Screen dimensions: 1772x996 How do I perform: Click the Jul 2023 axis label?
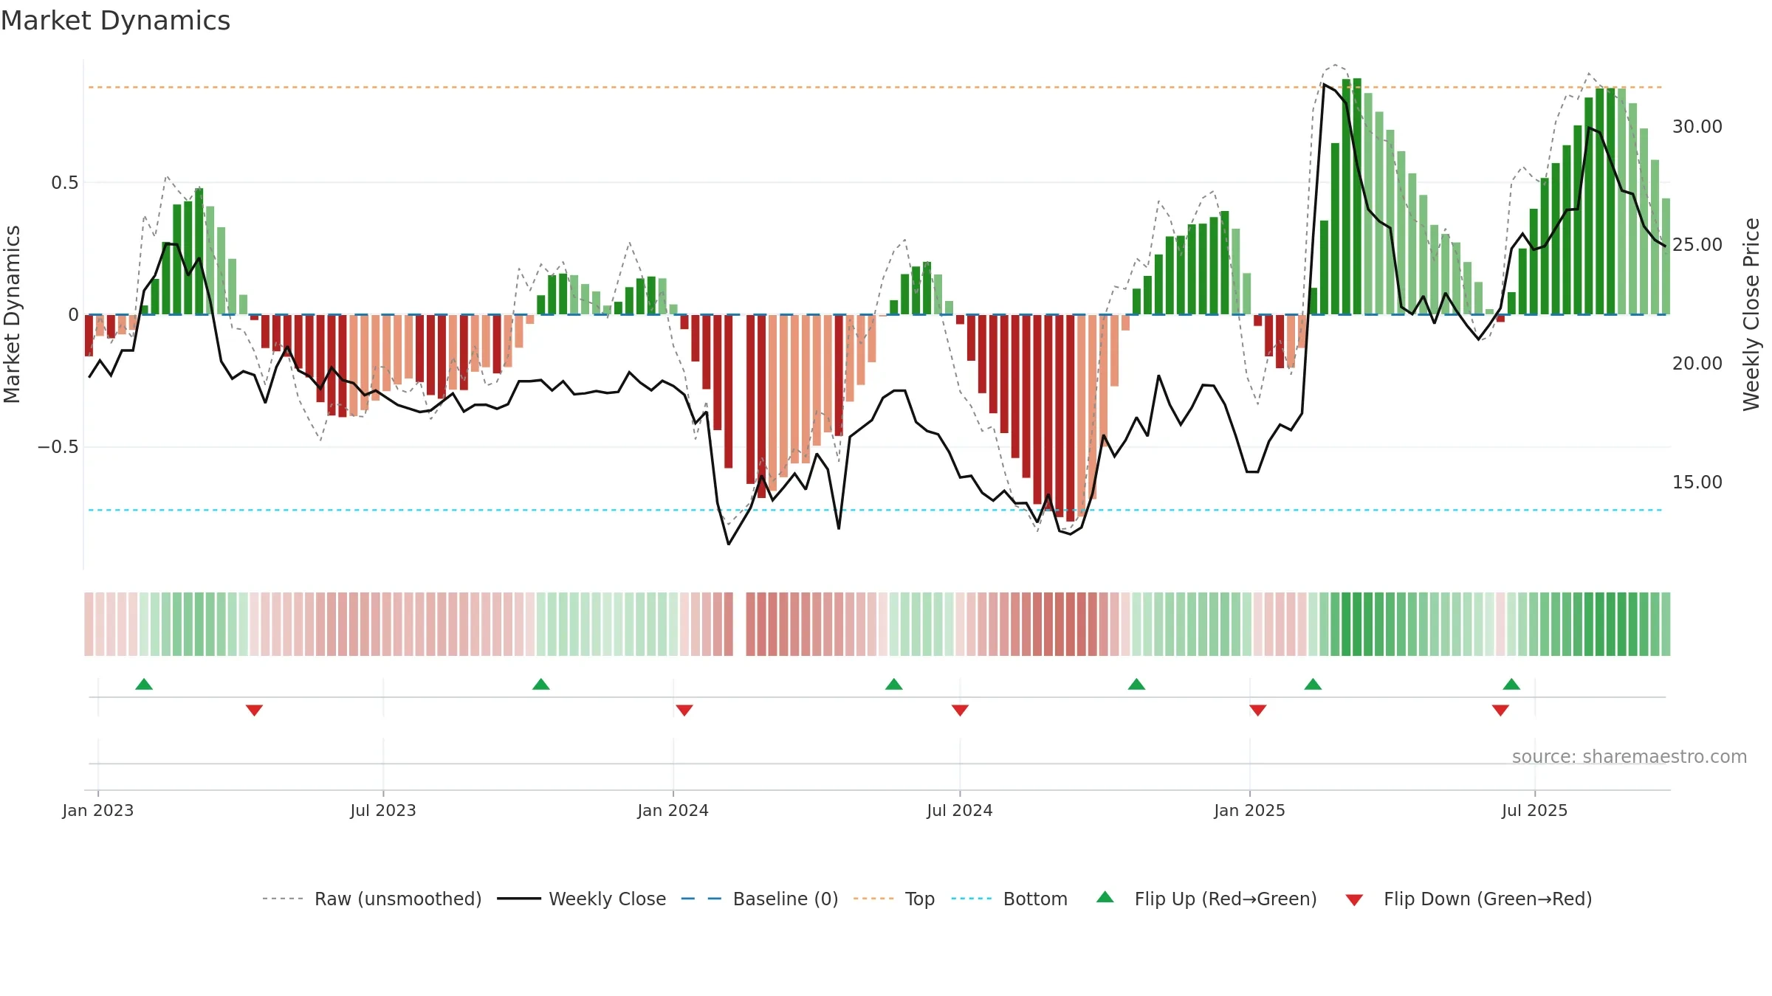tap(383, 810)
